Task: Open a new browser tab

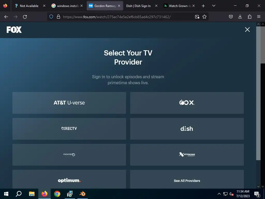Action: click(x=203, y=6)
